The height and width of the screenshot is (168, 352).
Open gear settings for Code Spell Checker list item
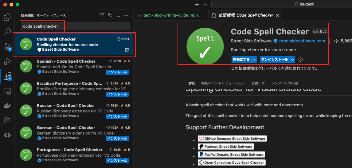coord(127,50)
